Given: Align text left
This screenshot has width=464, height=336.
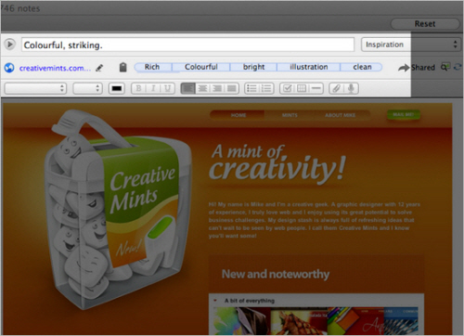Looking at the screenshot, I should tap(188, 89).
